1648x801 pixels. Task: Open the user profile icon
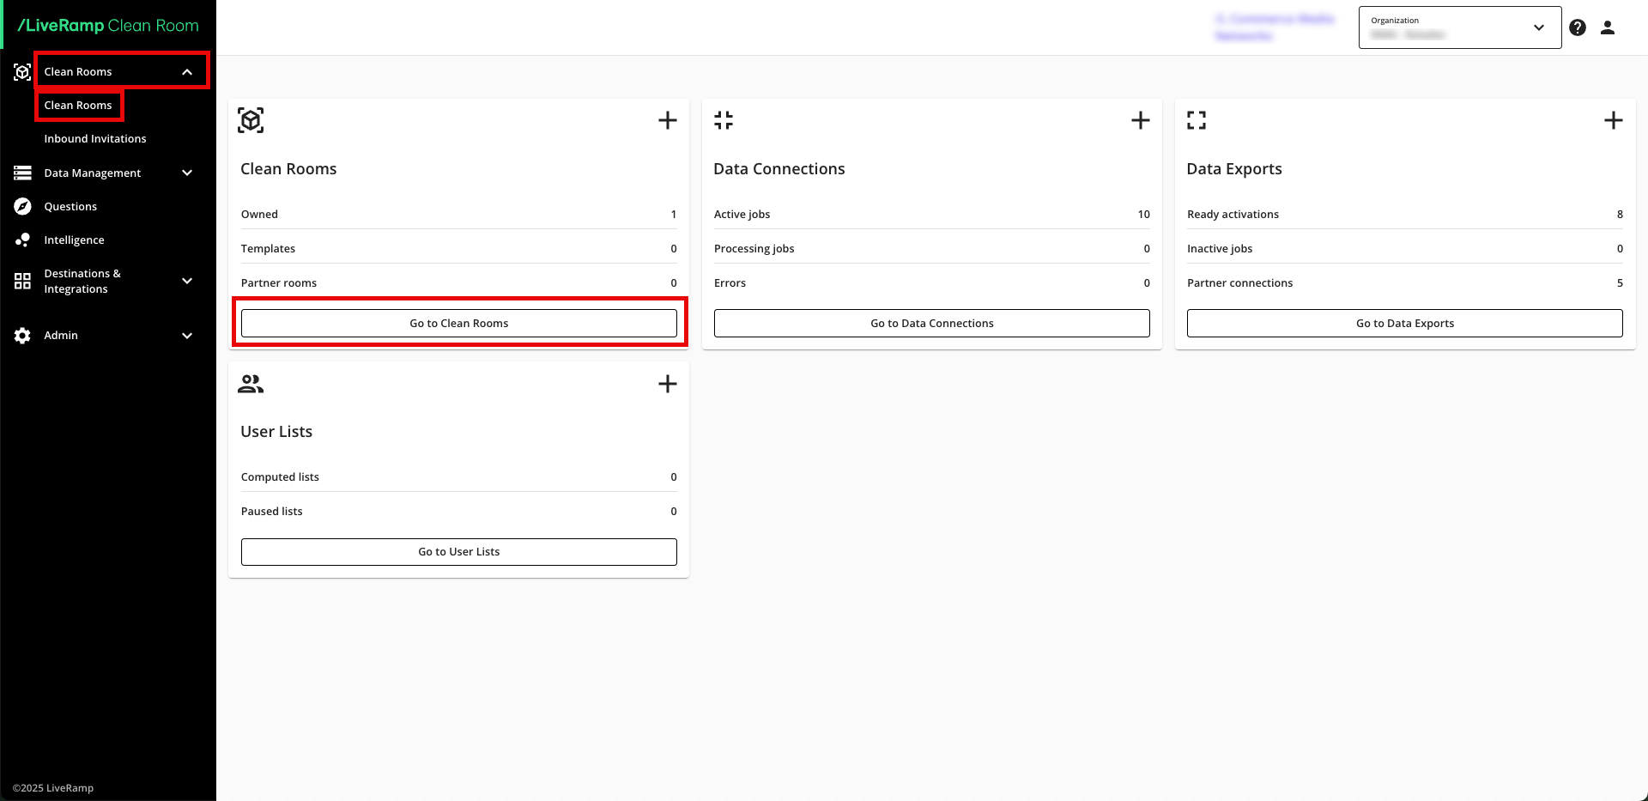[x=1608, y=27]
